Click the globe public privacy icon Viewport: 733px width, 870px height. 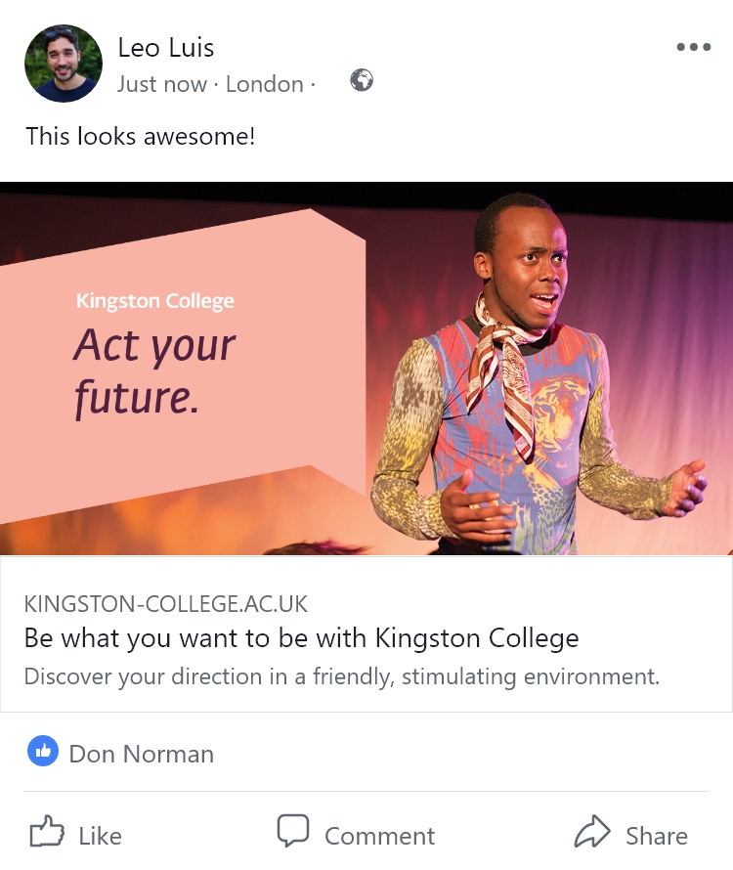[x=362, y=81]
